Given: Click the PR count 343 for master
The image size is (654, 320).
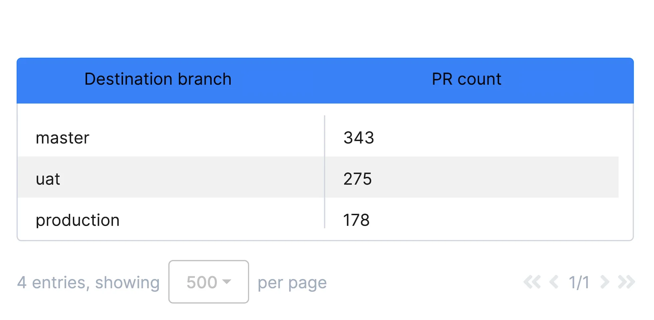Looking at the screenshot, I should (x=359, y=137).
